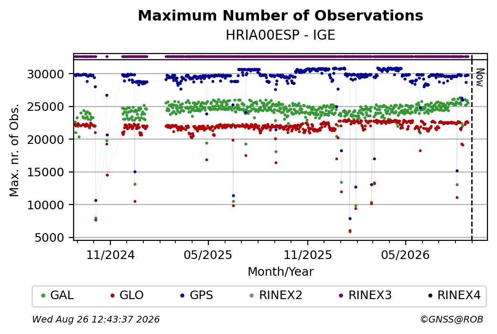Select the RINEX4 legend label
The image size is (497, 334).
[459, 295]
